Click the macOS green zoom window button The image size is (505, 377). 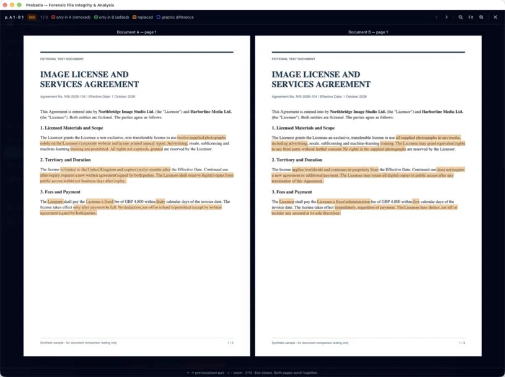coord(19,5)
